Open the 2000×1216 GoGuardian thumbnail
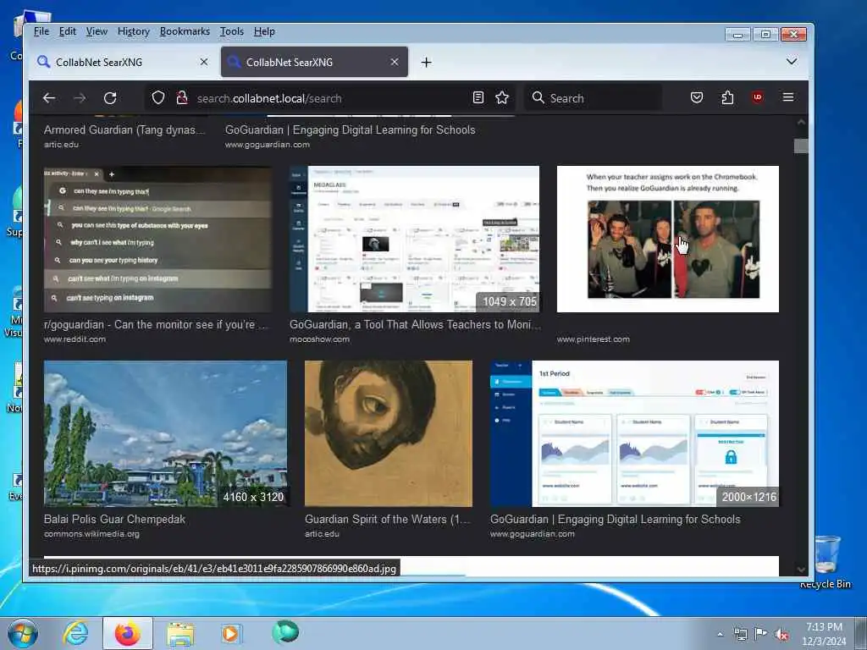Image resolution: width=867 pixels, height=650 pixels. pos(634,434)
